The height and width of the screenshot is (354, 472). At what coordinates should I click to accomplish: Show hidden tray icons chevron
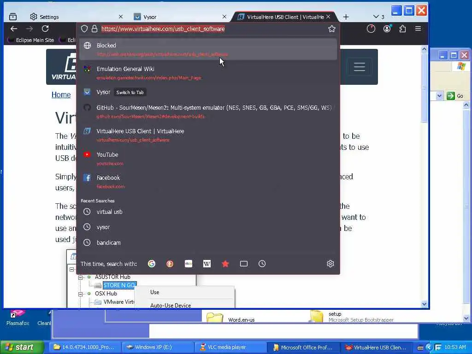tap(429, 348)
